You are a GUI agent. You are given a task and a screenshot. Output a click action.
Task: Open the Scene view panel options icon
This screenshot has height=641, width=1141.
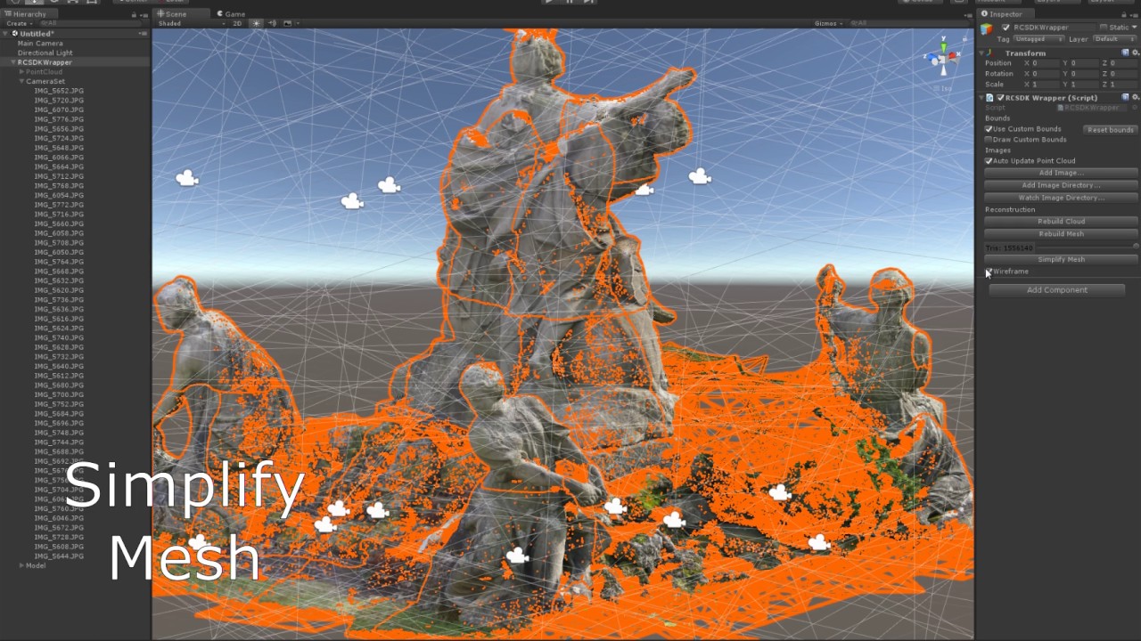point(970,14)
